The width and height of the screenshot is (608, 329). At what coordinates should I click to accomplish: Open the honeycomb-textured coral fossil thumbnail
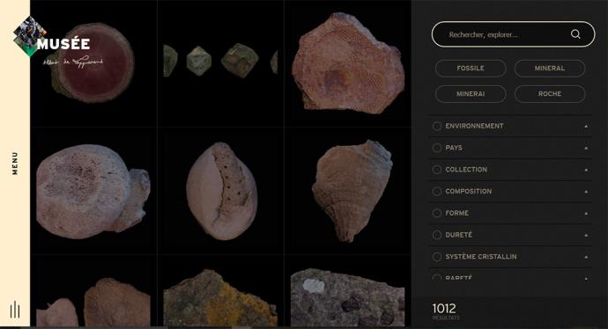pos(348,63)
